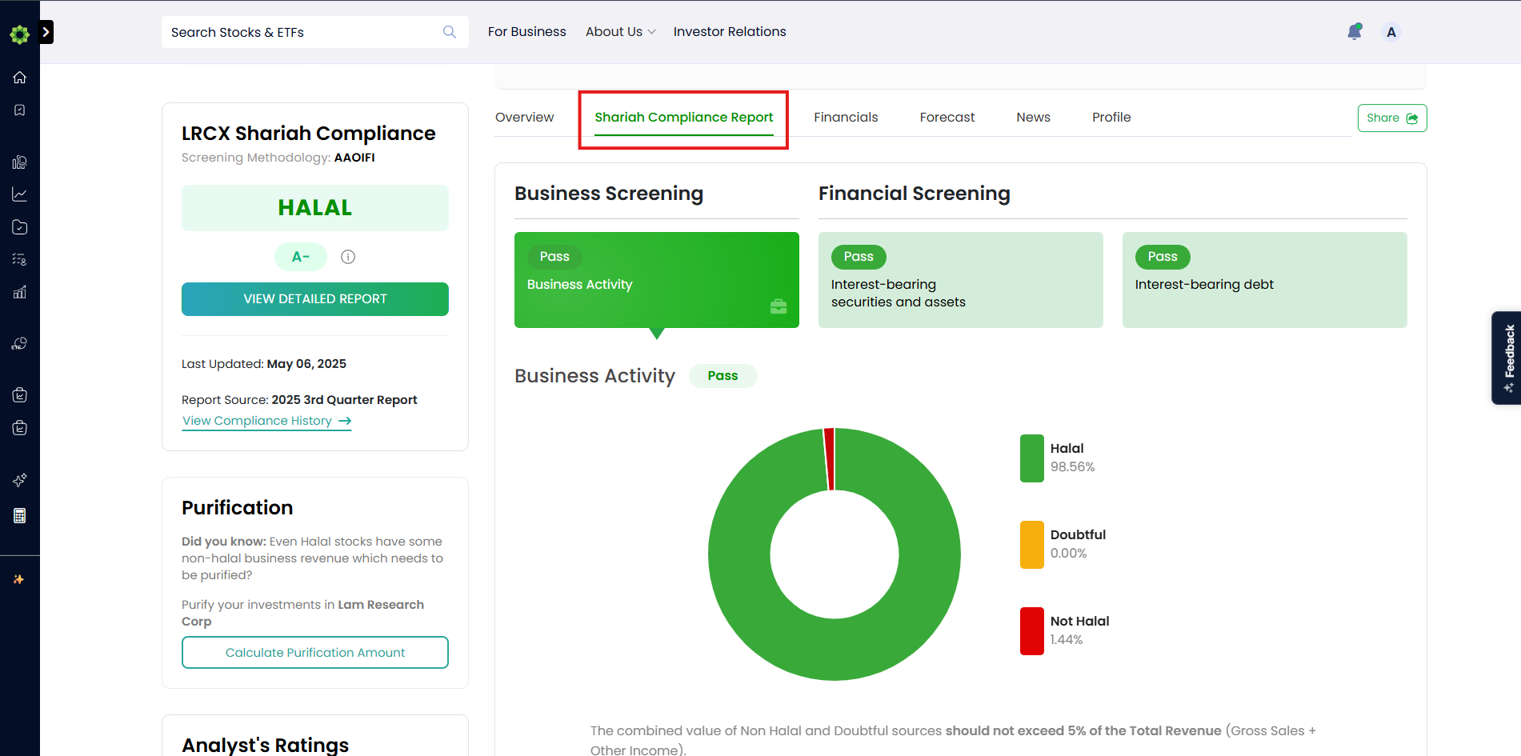
Task: Click the Search Stocks & ETFs field
Action: 315,32
